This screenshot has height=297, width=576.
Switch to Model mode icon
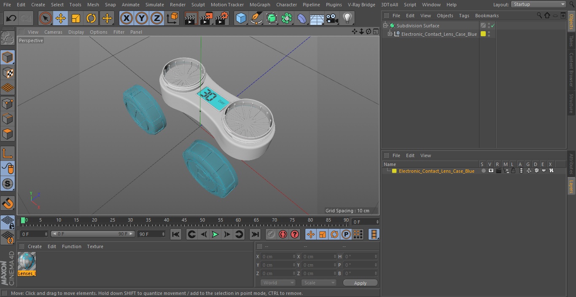[8, 57]
